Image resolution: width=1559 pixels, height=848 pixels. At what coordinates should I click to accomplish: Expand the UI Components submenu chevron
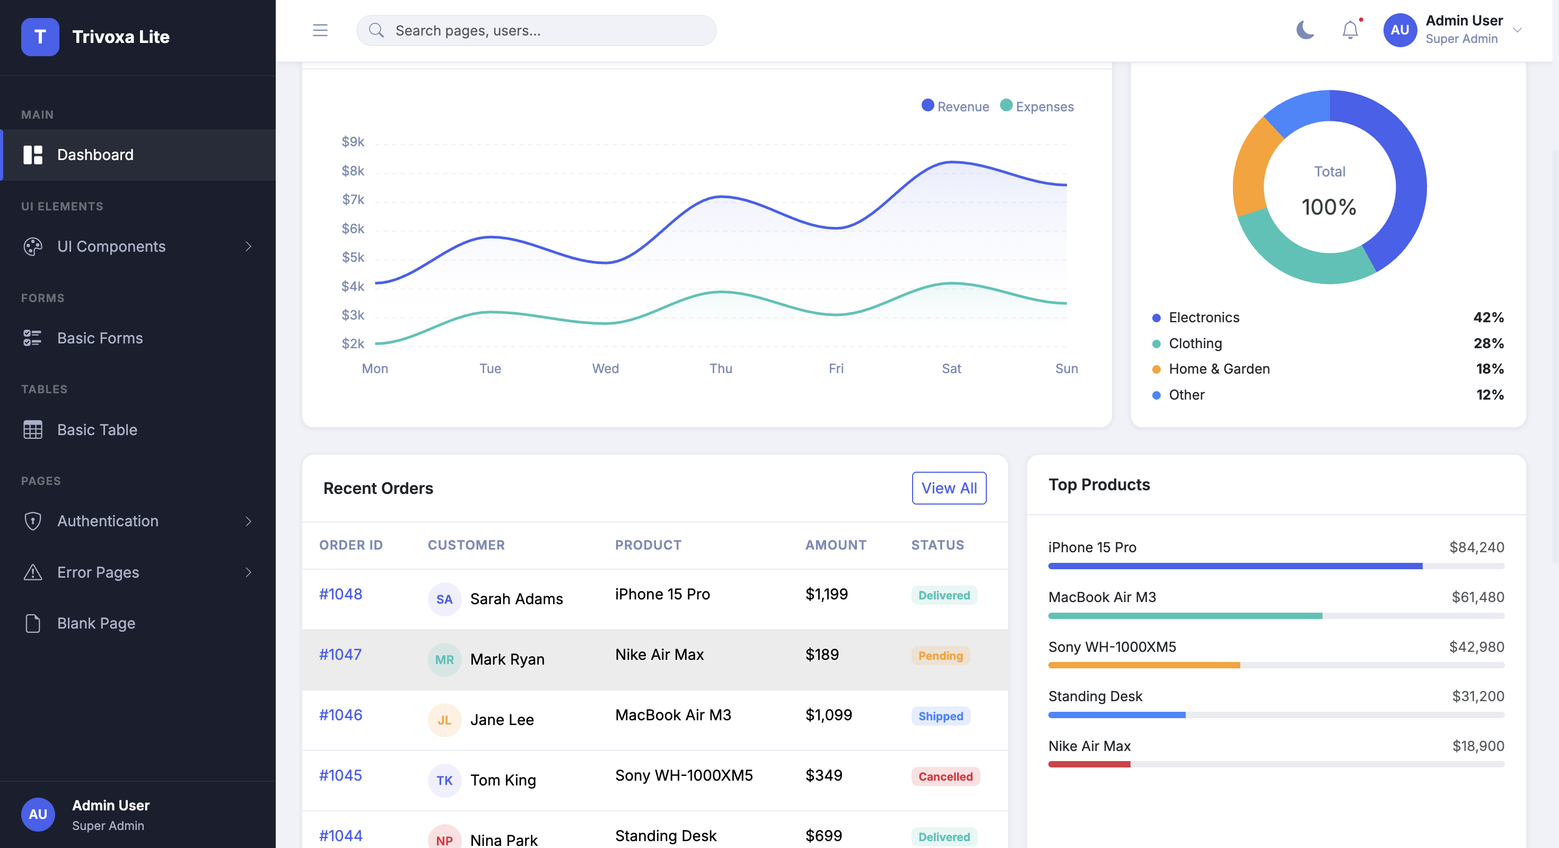pyautogui.click(x=248, y=246)
